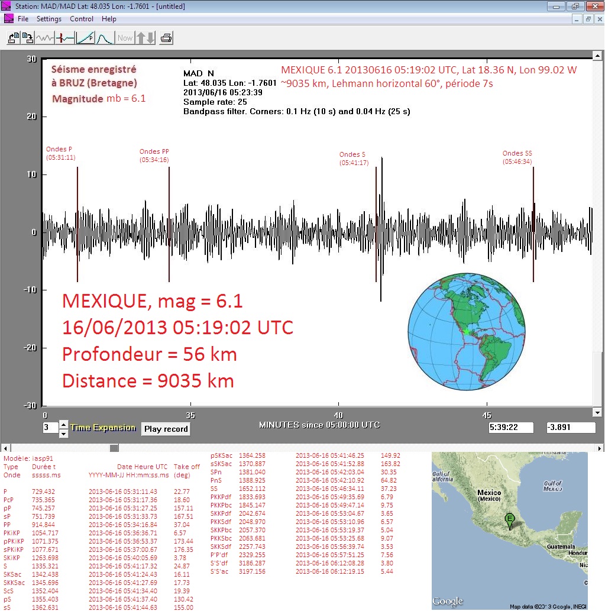Image resolution: width=605 pixels, height=611 pixels.
Task: Print the seismogram with the printer icon
Action: pyautogui.click(x=166, y=38)
